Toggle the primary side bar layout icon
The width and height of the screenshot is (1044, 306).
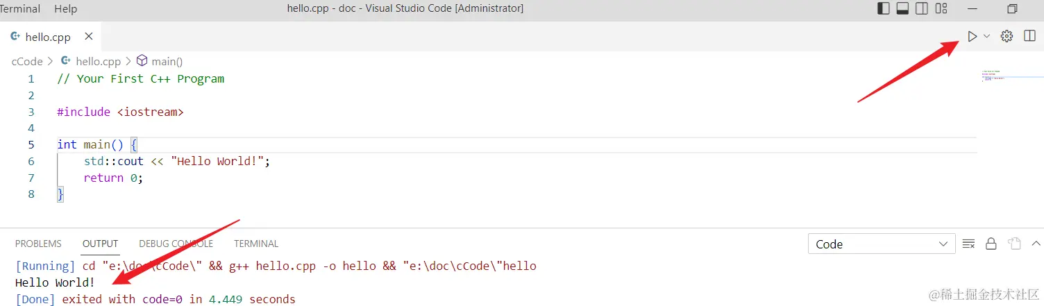[884, 9]
